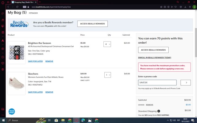Open the extensions cube icon in toolbar
Screen dimensions: 197x123
[x=181, y=7]
